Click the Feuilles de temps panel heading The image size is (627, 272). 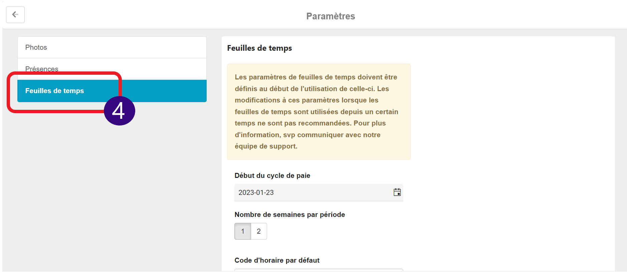tap(259, 48)
